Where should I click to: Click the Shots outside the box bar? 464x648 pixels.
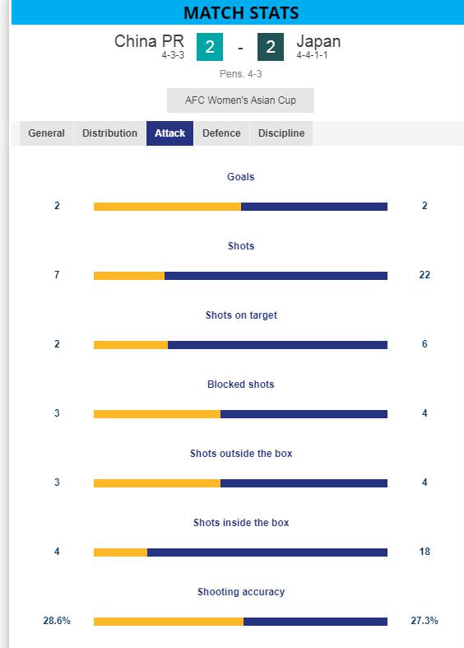tap(241, 483)
